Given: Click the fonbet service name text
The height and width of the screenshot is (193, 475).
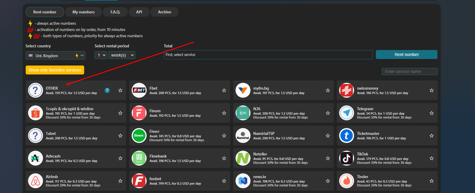Looking at the screenshot, I should point(155,179).
